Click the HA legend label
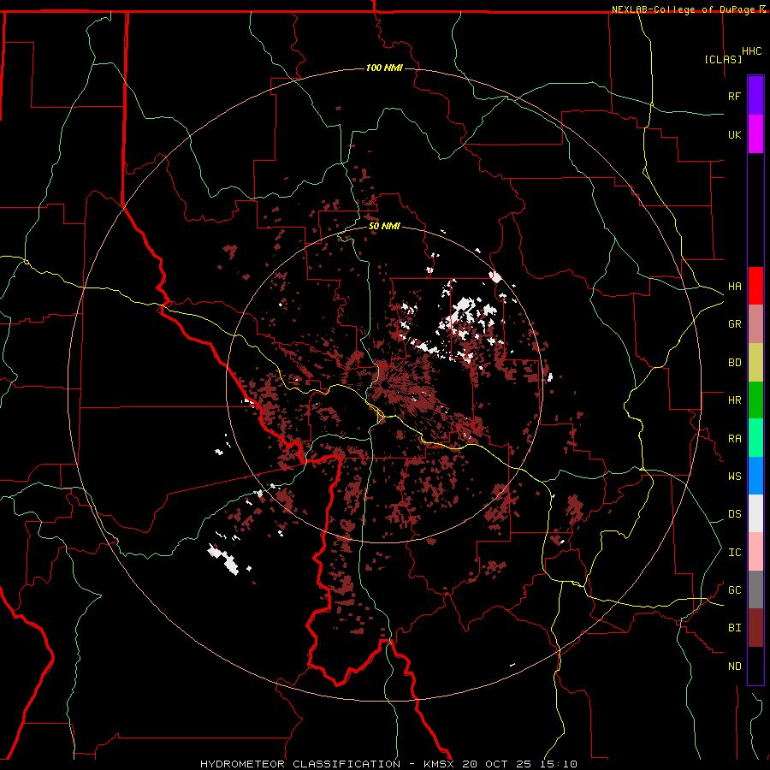This screenshot has height=770, width=770. click(x=734, y=287)
